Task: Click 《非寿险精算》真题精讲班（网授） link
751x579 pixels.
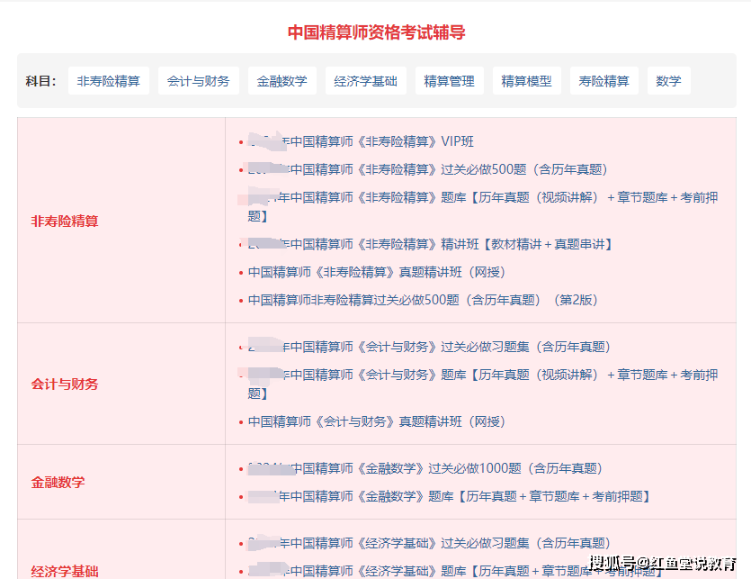Action: [x=377, y=272]
